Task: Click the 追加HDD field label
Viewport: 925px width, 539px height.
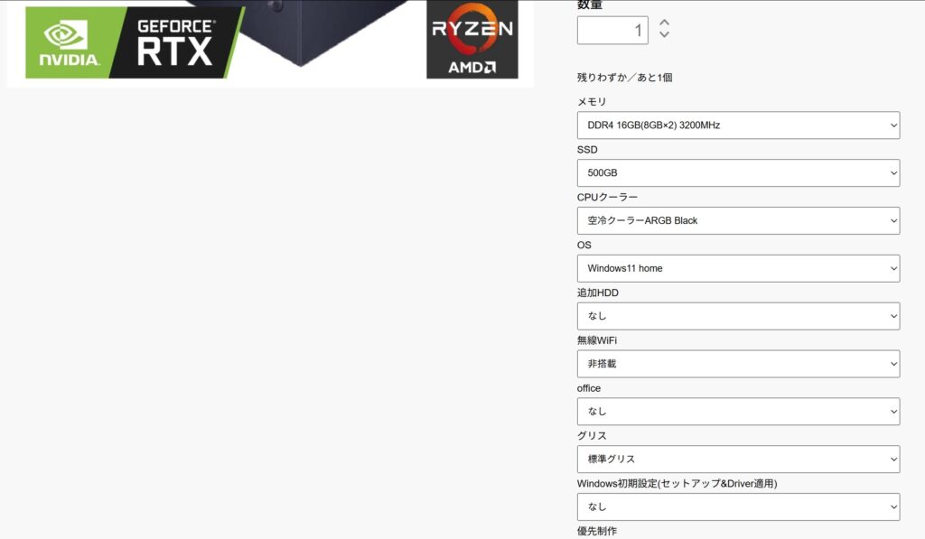Action: pyautogui.click(x=598, y=293)
